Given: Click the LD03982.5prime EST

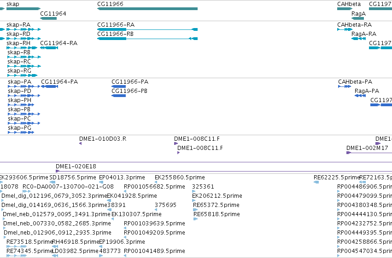Looking at the screenshot, I should pos(55,256).
